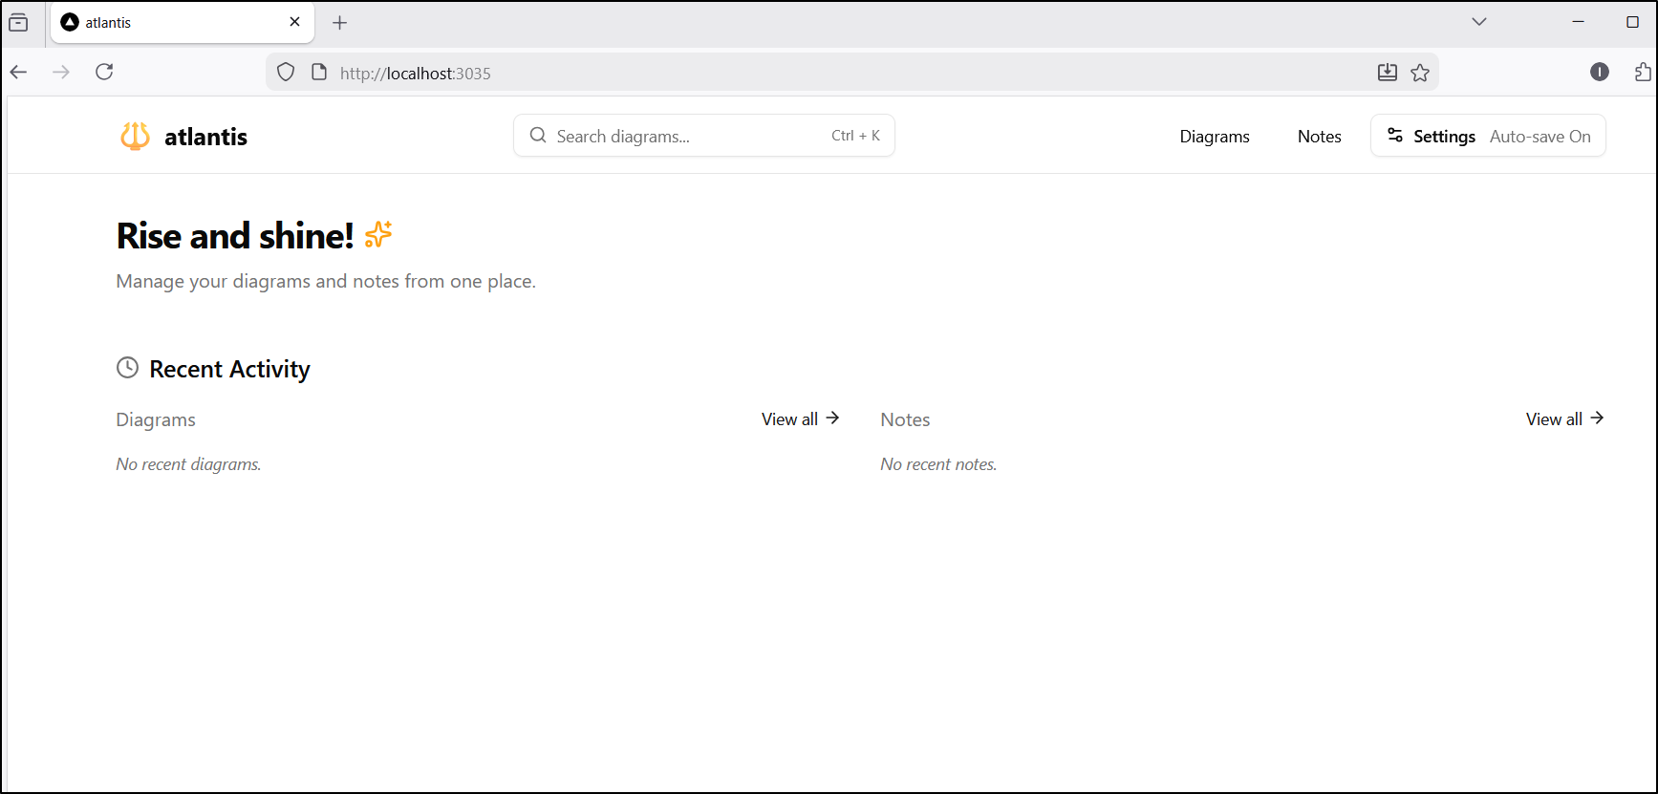Screen dimensions: 1658x794
Task: Click the install app icon in address bar
Action: (x=1388, y=73)
